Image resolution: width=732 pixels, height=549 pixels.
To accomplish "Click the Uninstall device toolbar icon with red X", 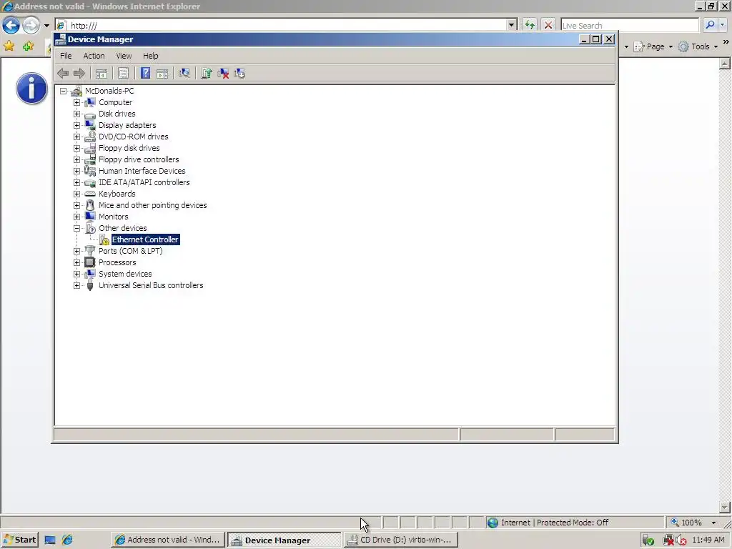I will [223, 74].
